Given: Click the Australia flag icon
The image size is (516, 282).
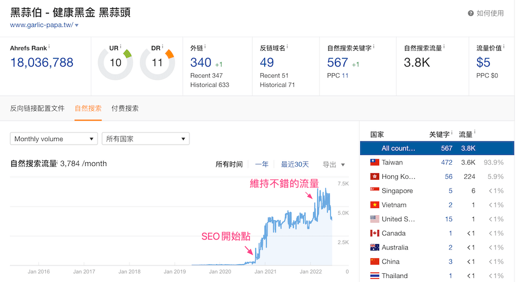Looking at the screenshot, I should click(x=375, y=247).
